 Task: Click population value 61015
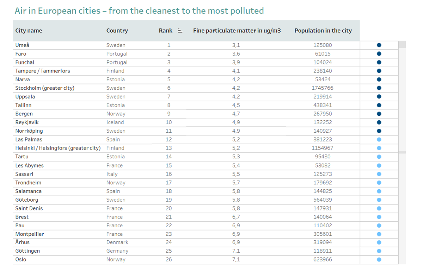(323, 54)
